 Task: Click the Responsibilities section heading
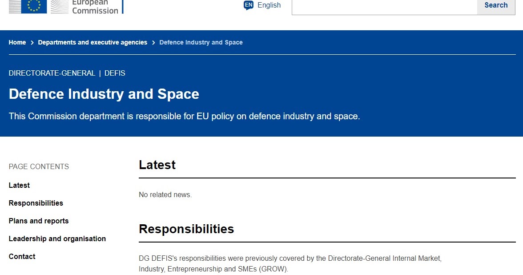pos(186,229)
